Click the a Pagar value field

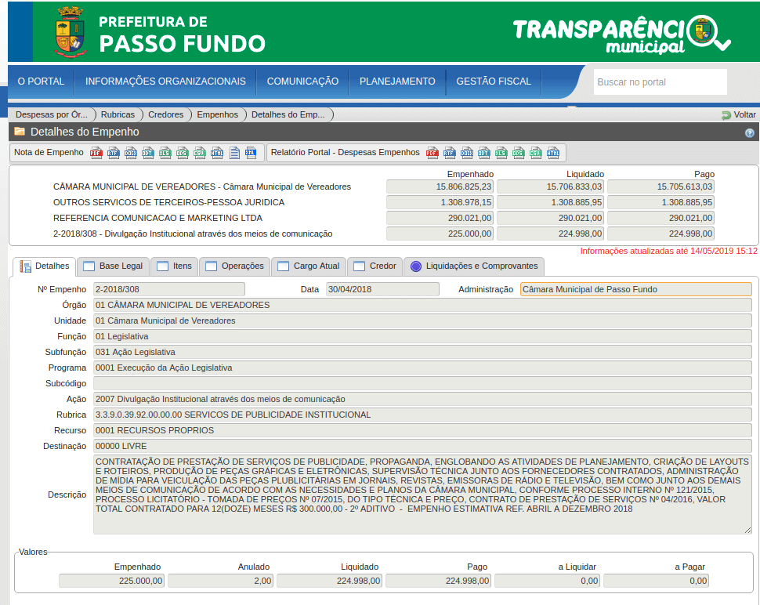tap(657, 581)
